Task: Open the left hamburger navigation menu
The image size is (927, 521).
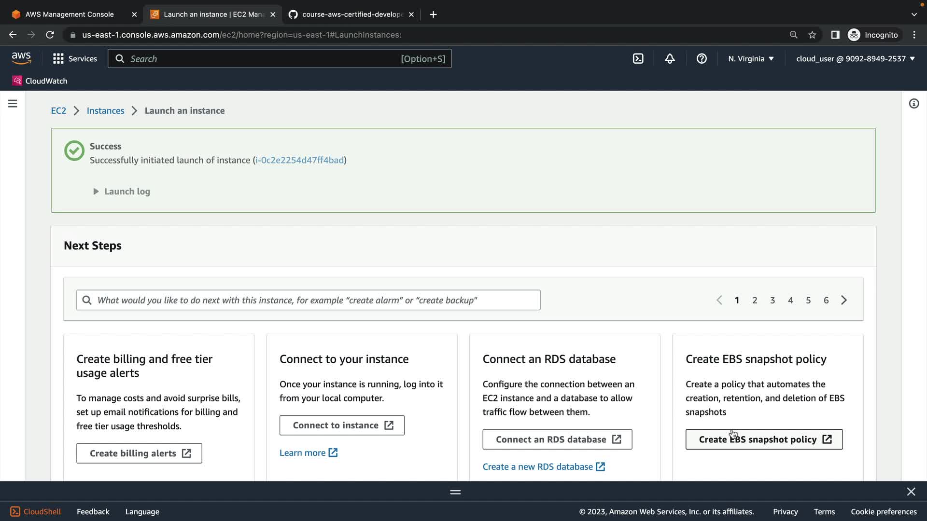Action: [13, 104]
